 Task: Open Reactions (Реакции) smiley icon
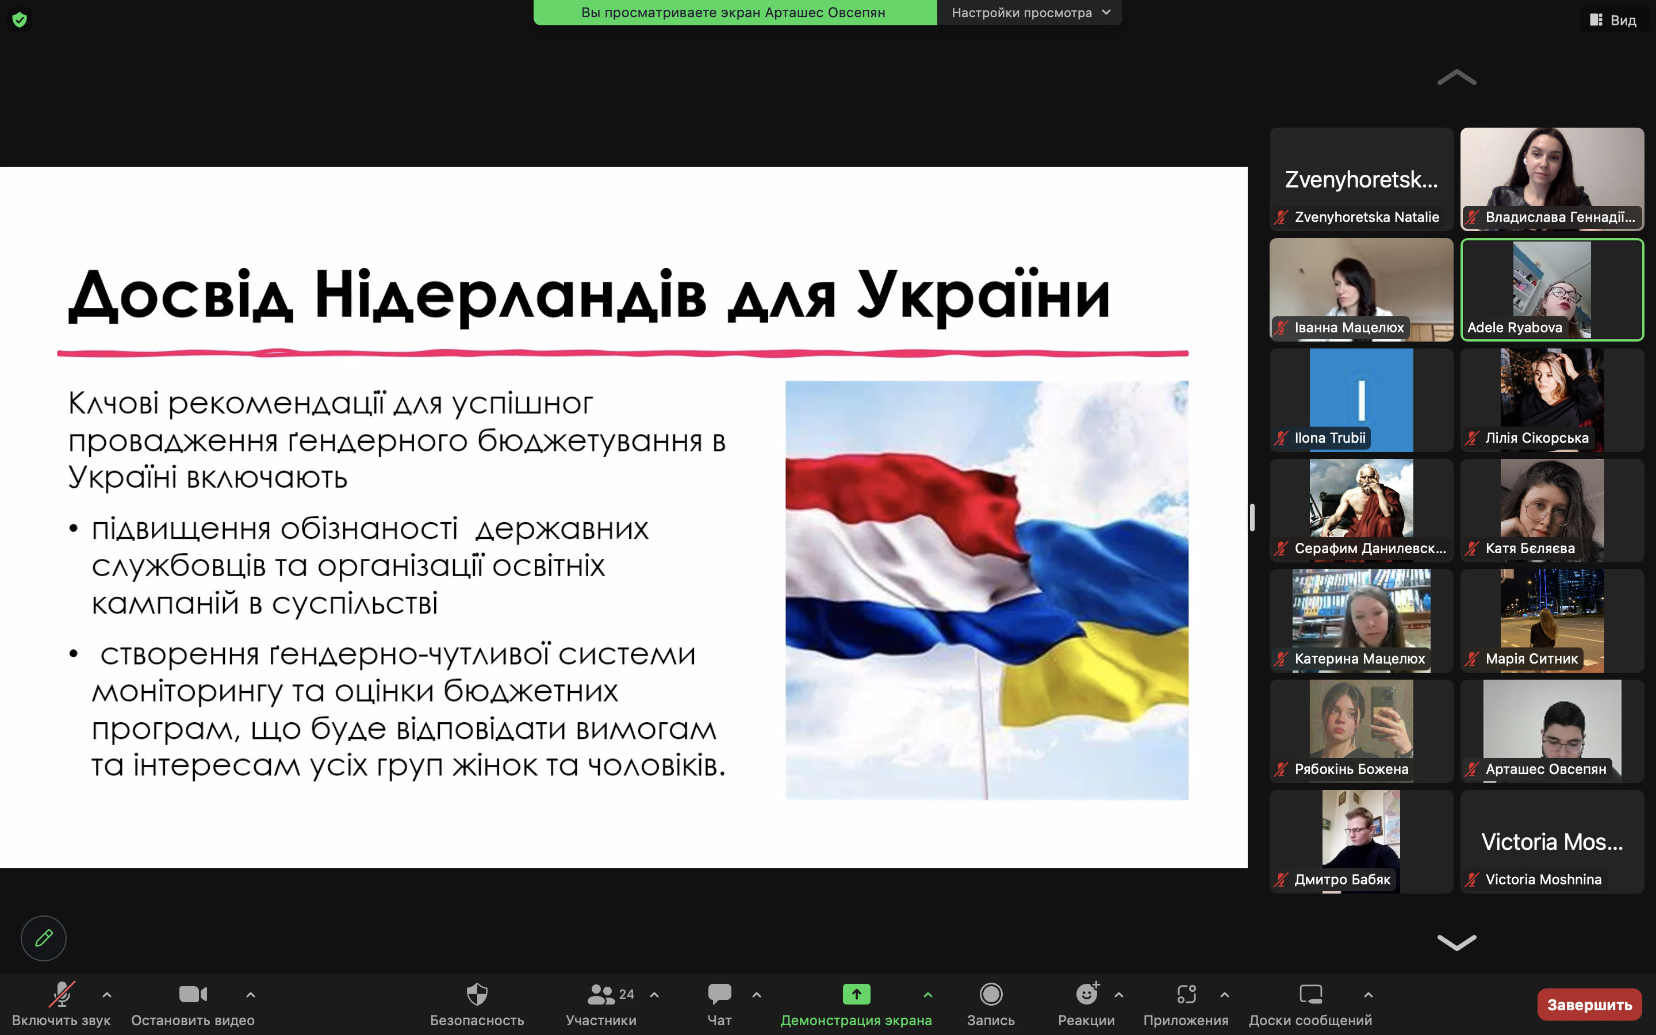[x=1086, y=994]
